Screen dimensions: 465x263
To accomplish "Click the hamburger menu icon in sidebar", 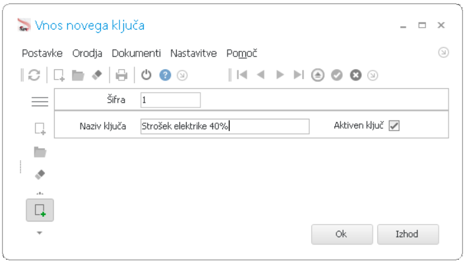I will [40, 102].
